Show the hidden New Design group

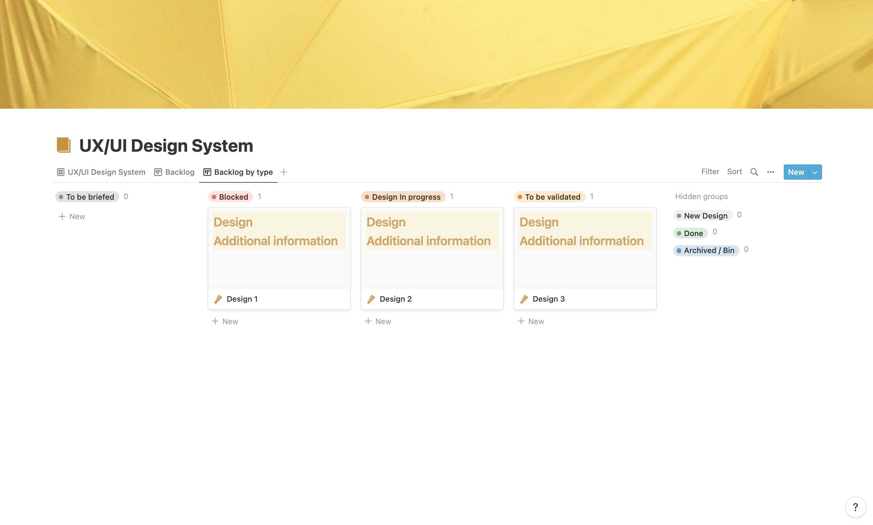(x=702, y=215)
